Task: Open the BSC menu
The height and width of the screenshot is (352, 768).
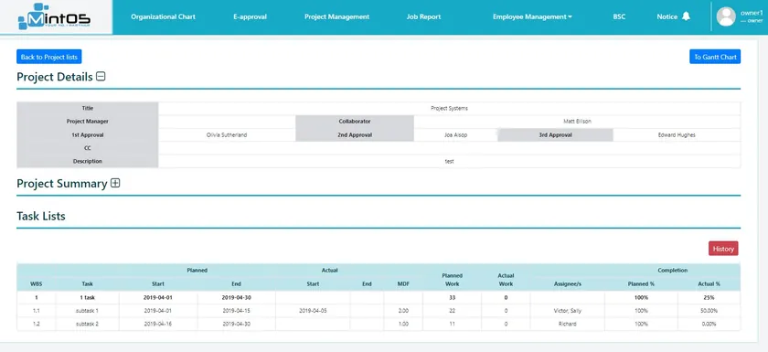Action: 619,16
